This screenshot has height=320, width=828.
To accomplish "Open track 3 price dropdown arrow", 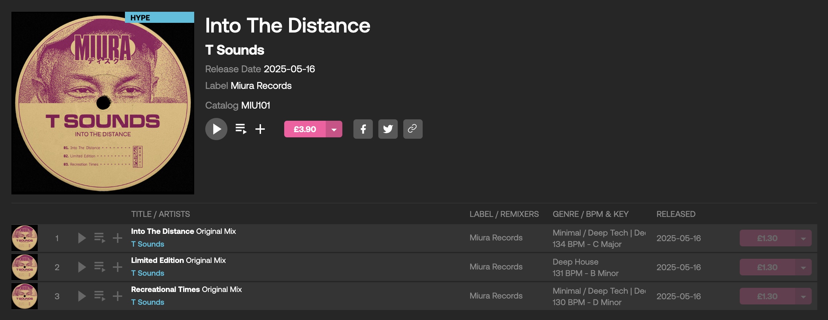I will pyautogui.click(x=803, y=296).
